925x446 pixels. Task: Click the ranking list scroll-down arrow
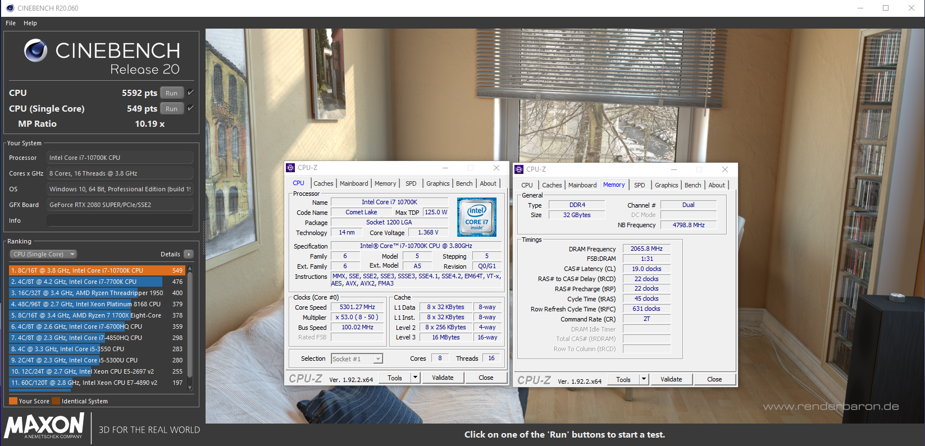point(190,387)
